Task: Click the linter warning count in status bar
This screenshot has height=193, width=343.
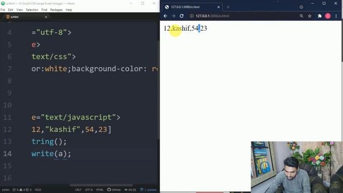Action: (22, 190)
